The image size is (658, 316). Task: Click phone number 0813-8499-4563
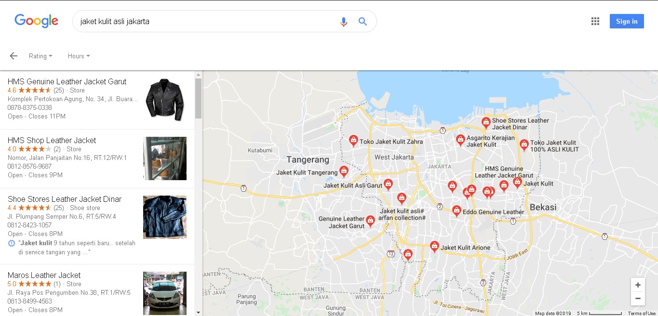tap(30, 301)
